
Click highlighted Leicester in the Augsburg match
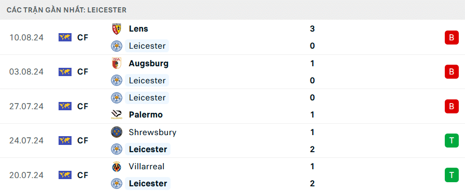(x=147, y=80)
